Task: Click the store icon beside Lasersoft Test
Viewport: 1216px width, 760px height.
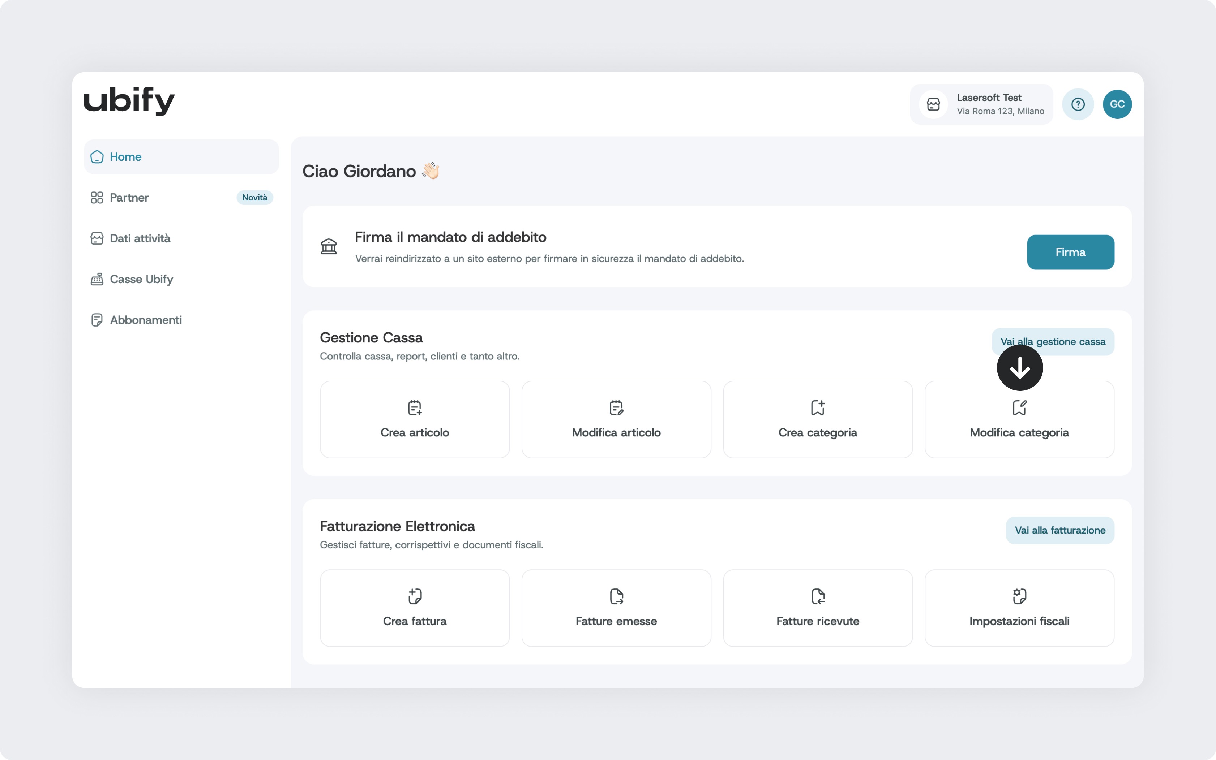Action: click(x=933, y=104)
